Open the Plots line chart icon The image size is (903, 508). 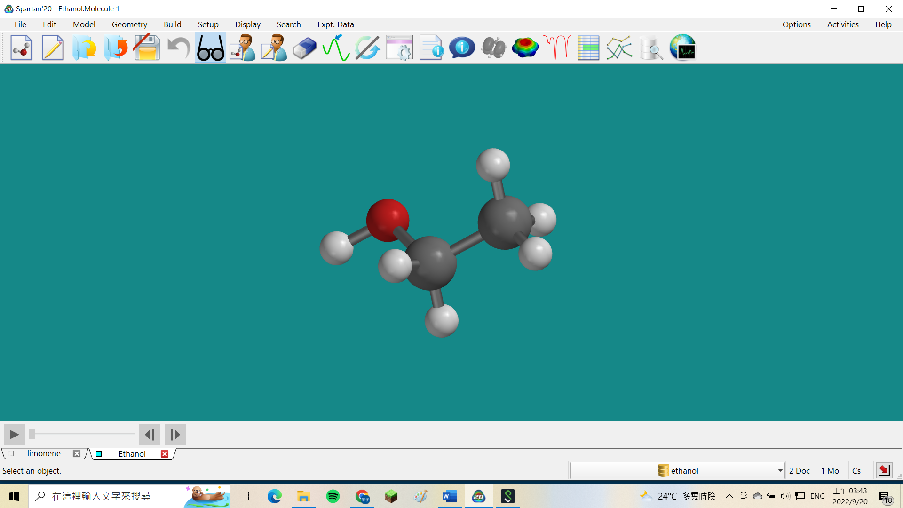pos(619,48)
